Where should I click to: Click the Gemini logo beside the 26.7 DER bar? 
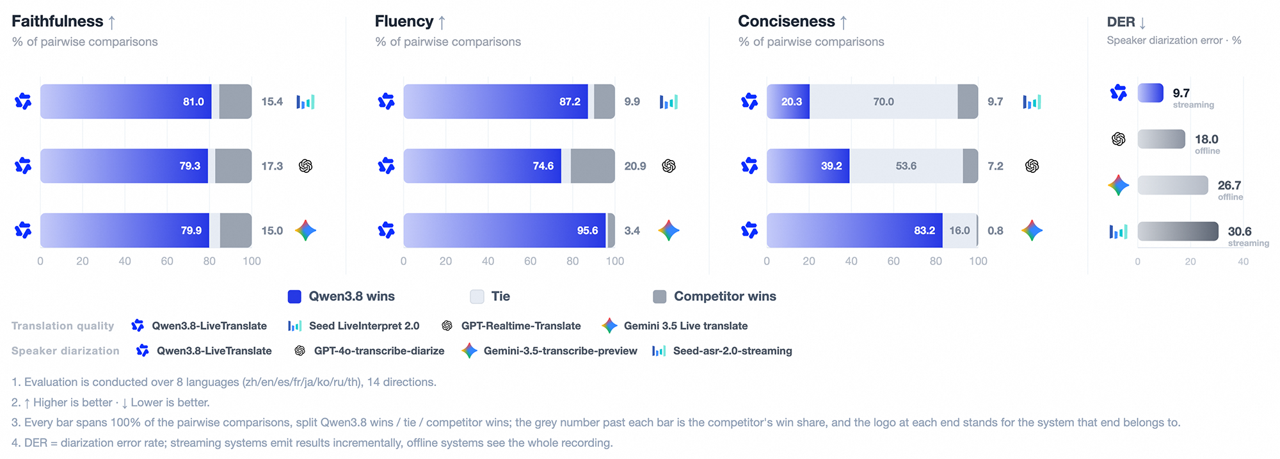point(1118,185)
